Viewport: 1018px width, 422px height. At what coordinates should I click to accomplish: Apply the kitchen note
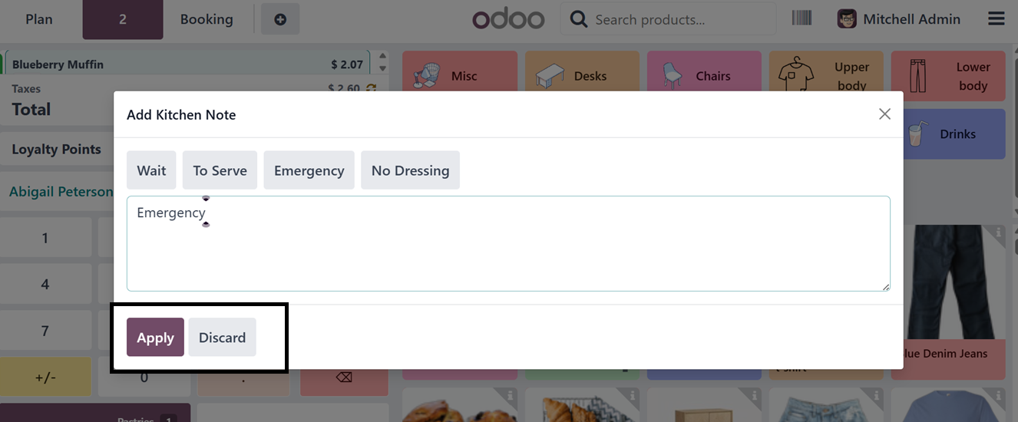tap(155, 338)
